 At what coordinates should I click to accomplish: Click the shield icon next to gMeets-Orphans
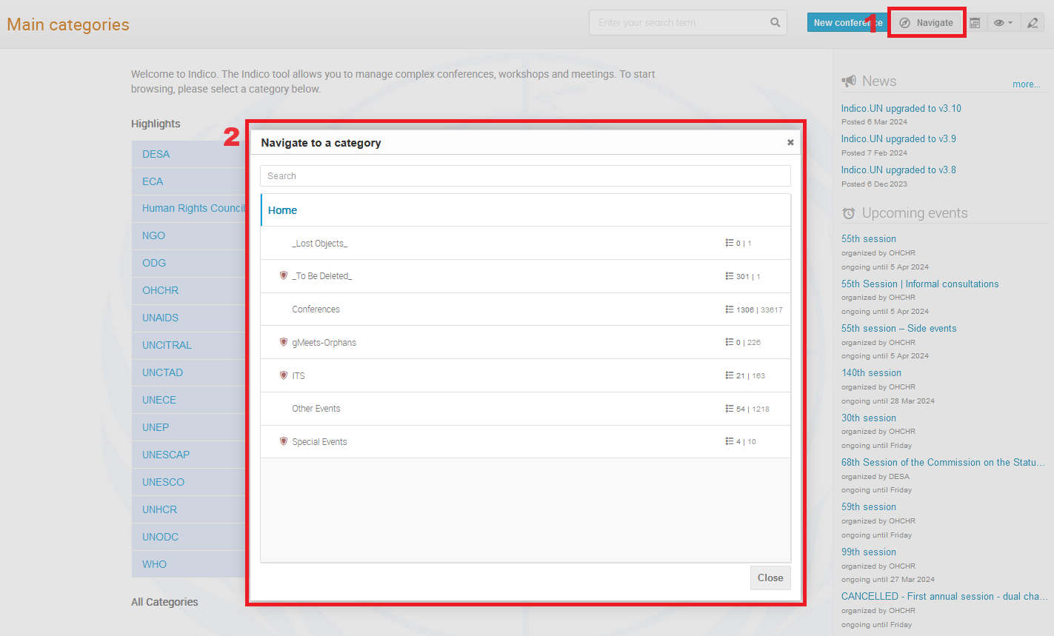click(283, 342)
